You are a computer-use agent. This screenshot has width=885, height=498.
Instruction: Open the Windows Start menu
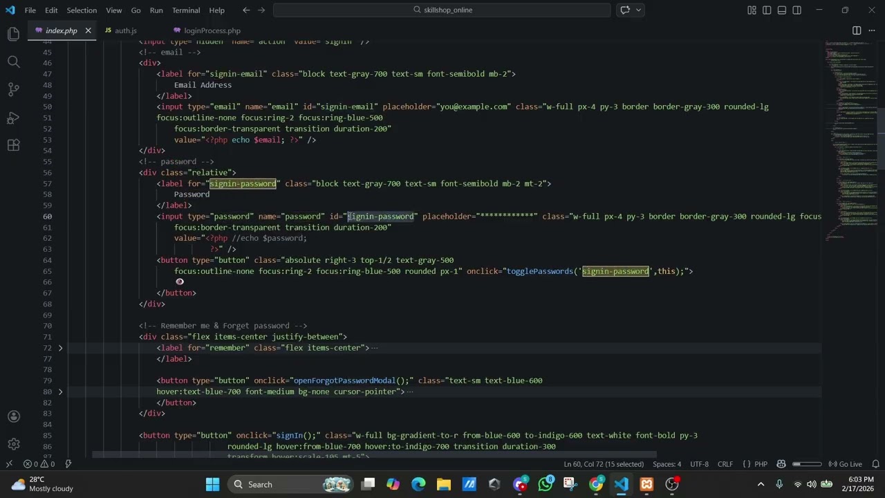click(212, 484)
